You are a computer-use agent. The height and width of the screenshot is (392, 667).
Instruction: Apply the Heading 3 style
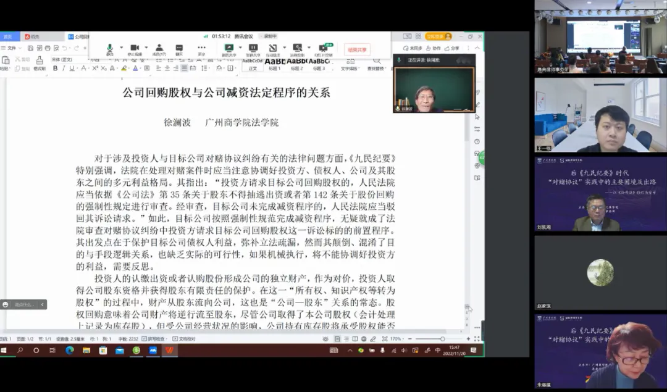point(319,65)
